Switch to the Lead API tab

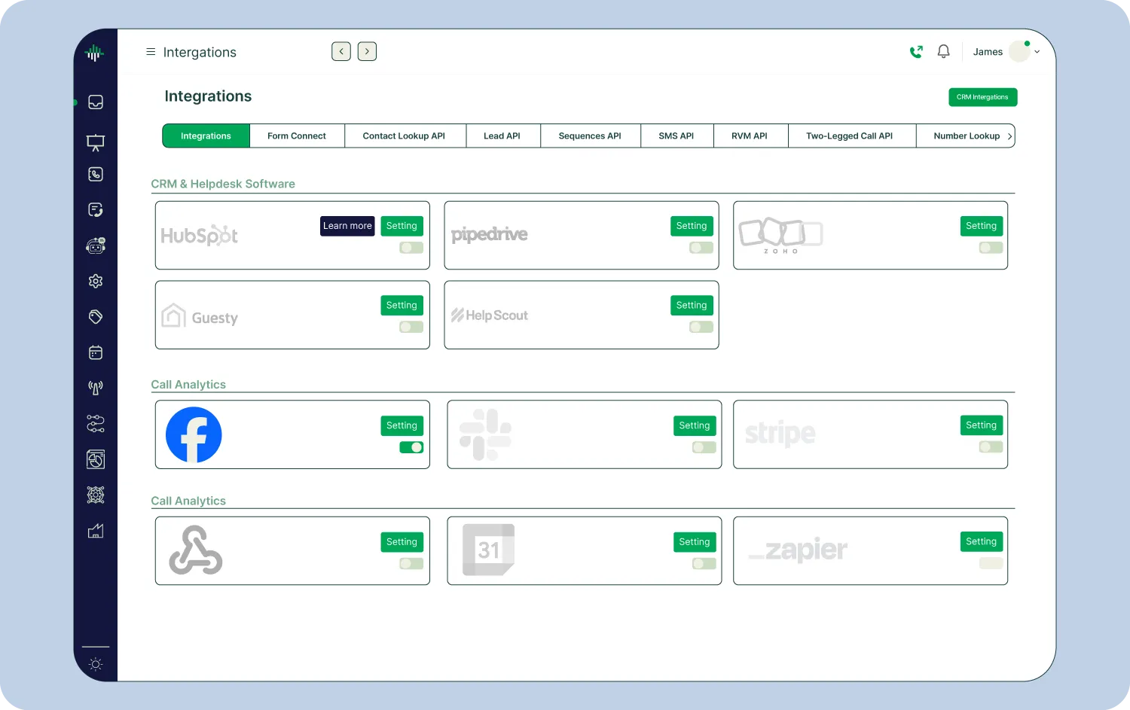click(502, 136)
